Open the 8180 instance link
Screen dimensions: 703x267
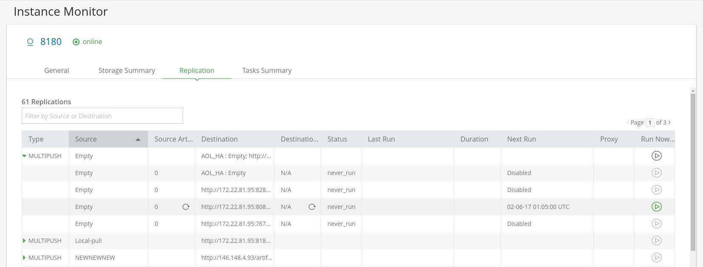click(x=51, y=42)
